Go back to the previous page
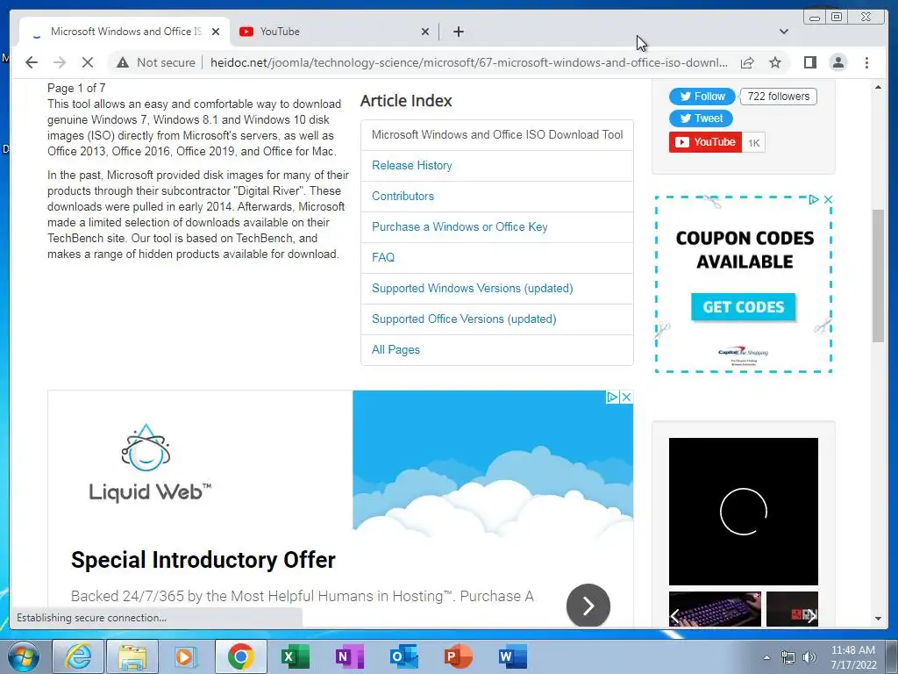 pos(32,62)
